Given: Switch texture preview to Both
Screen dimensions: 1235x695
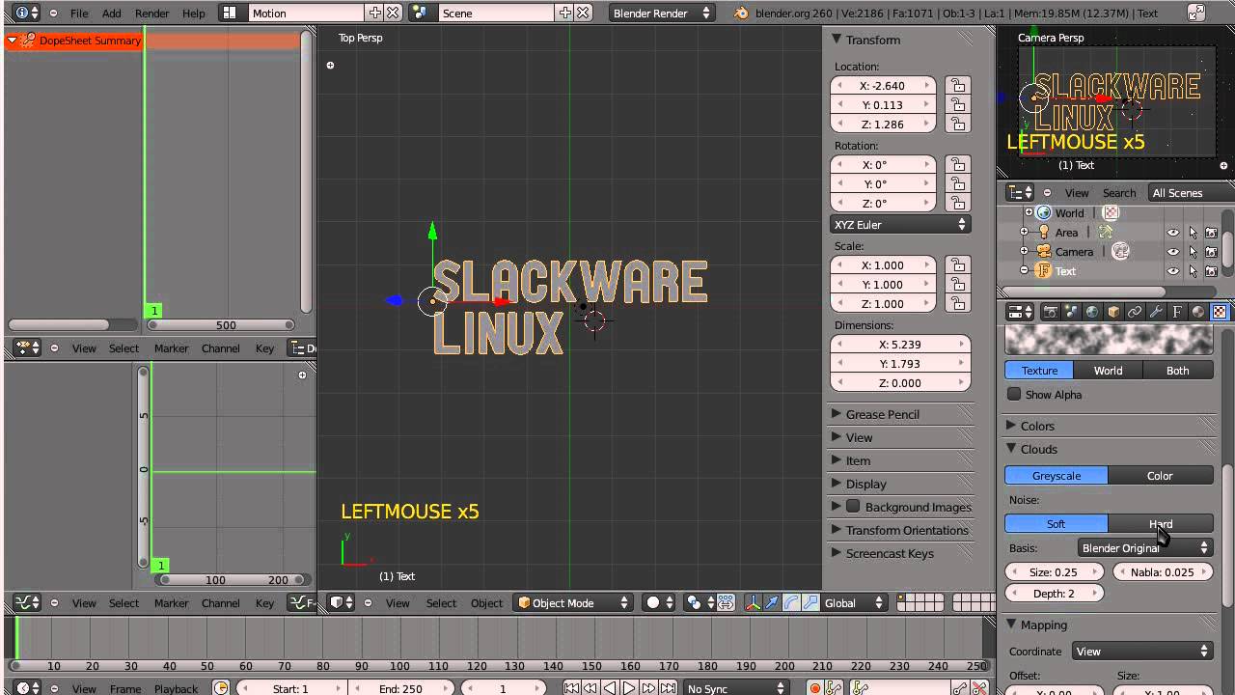Looking at the screenshot, I should [1178, 370].
